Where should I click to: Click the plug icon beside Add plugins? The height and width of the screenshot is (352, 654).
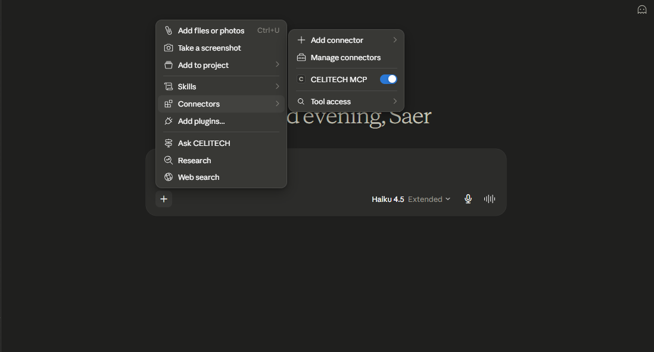(169, 121)
